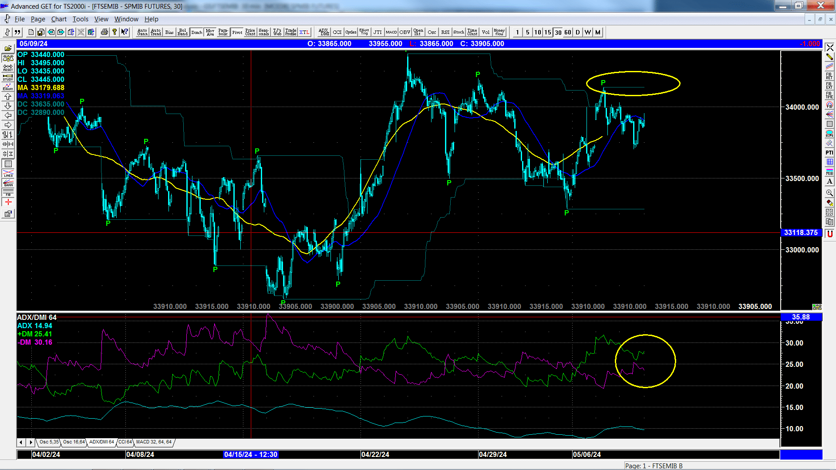
Task: Click the FIB RET tool on right sidebar
Action: click(x=829, y=76)
